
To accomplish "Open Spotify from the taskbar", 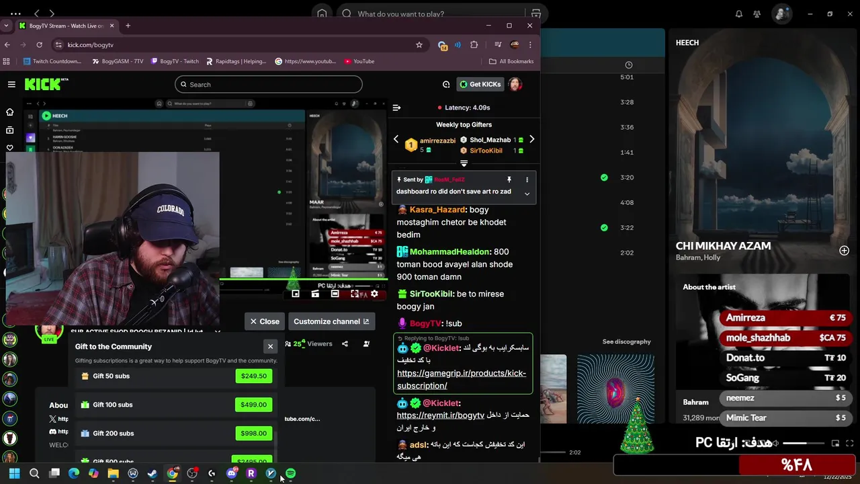I will pos(290,473).
